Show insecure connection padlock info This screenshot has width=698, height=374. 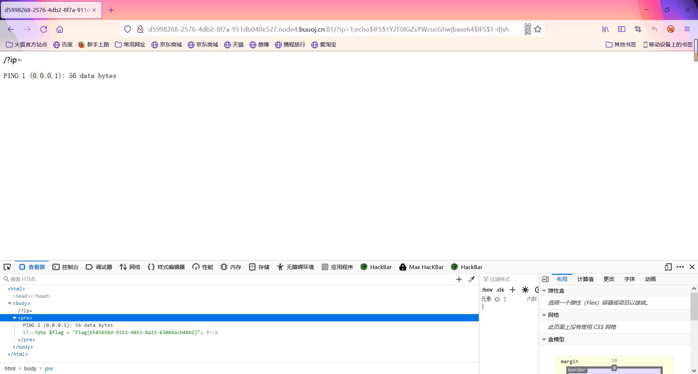pyautogui.click(x=140, y=29)
